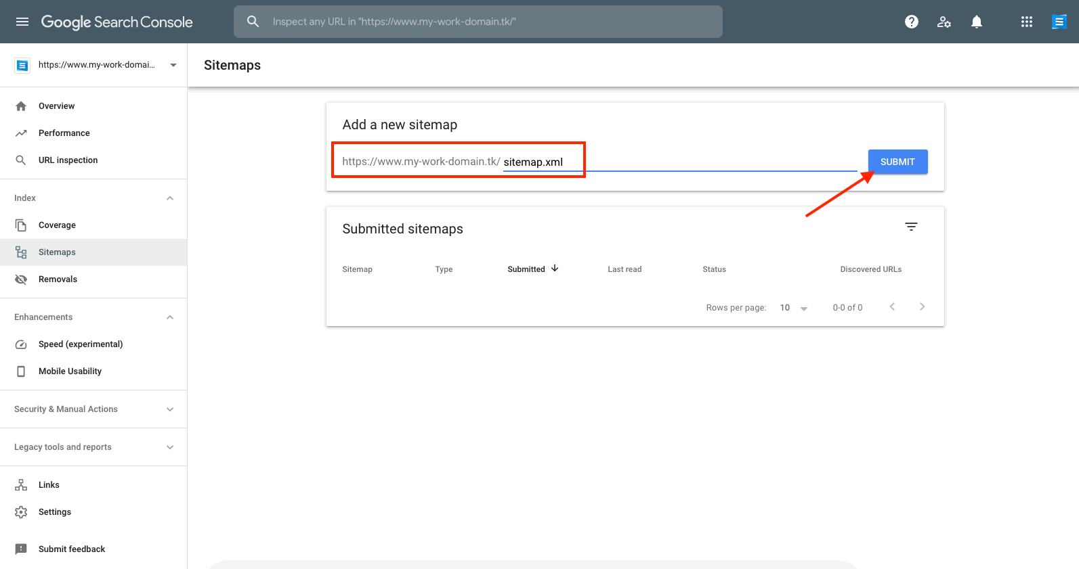Open users and permissions settings icon
Screen dimensions: 1079x569
[944, 22]
